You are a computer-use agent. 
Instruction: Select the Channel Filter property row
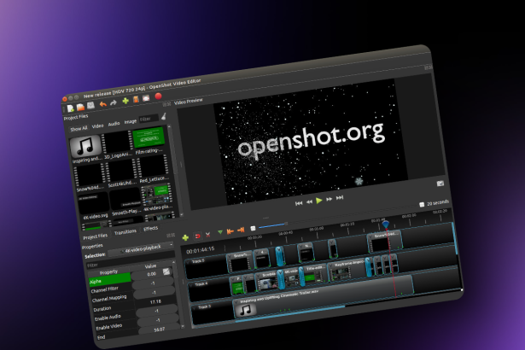(x=112, y=289)
